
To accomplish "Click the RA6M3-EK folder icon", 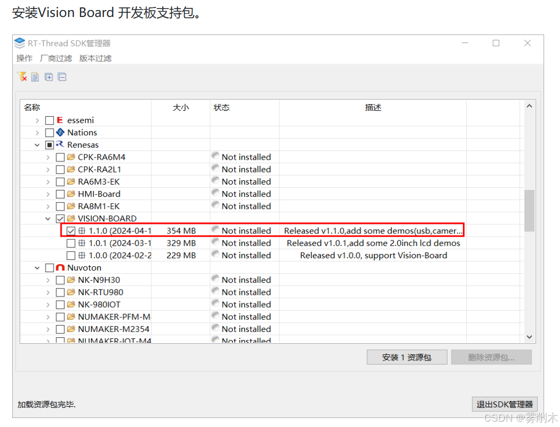I will (x=71, y=181).
